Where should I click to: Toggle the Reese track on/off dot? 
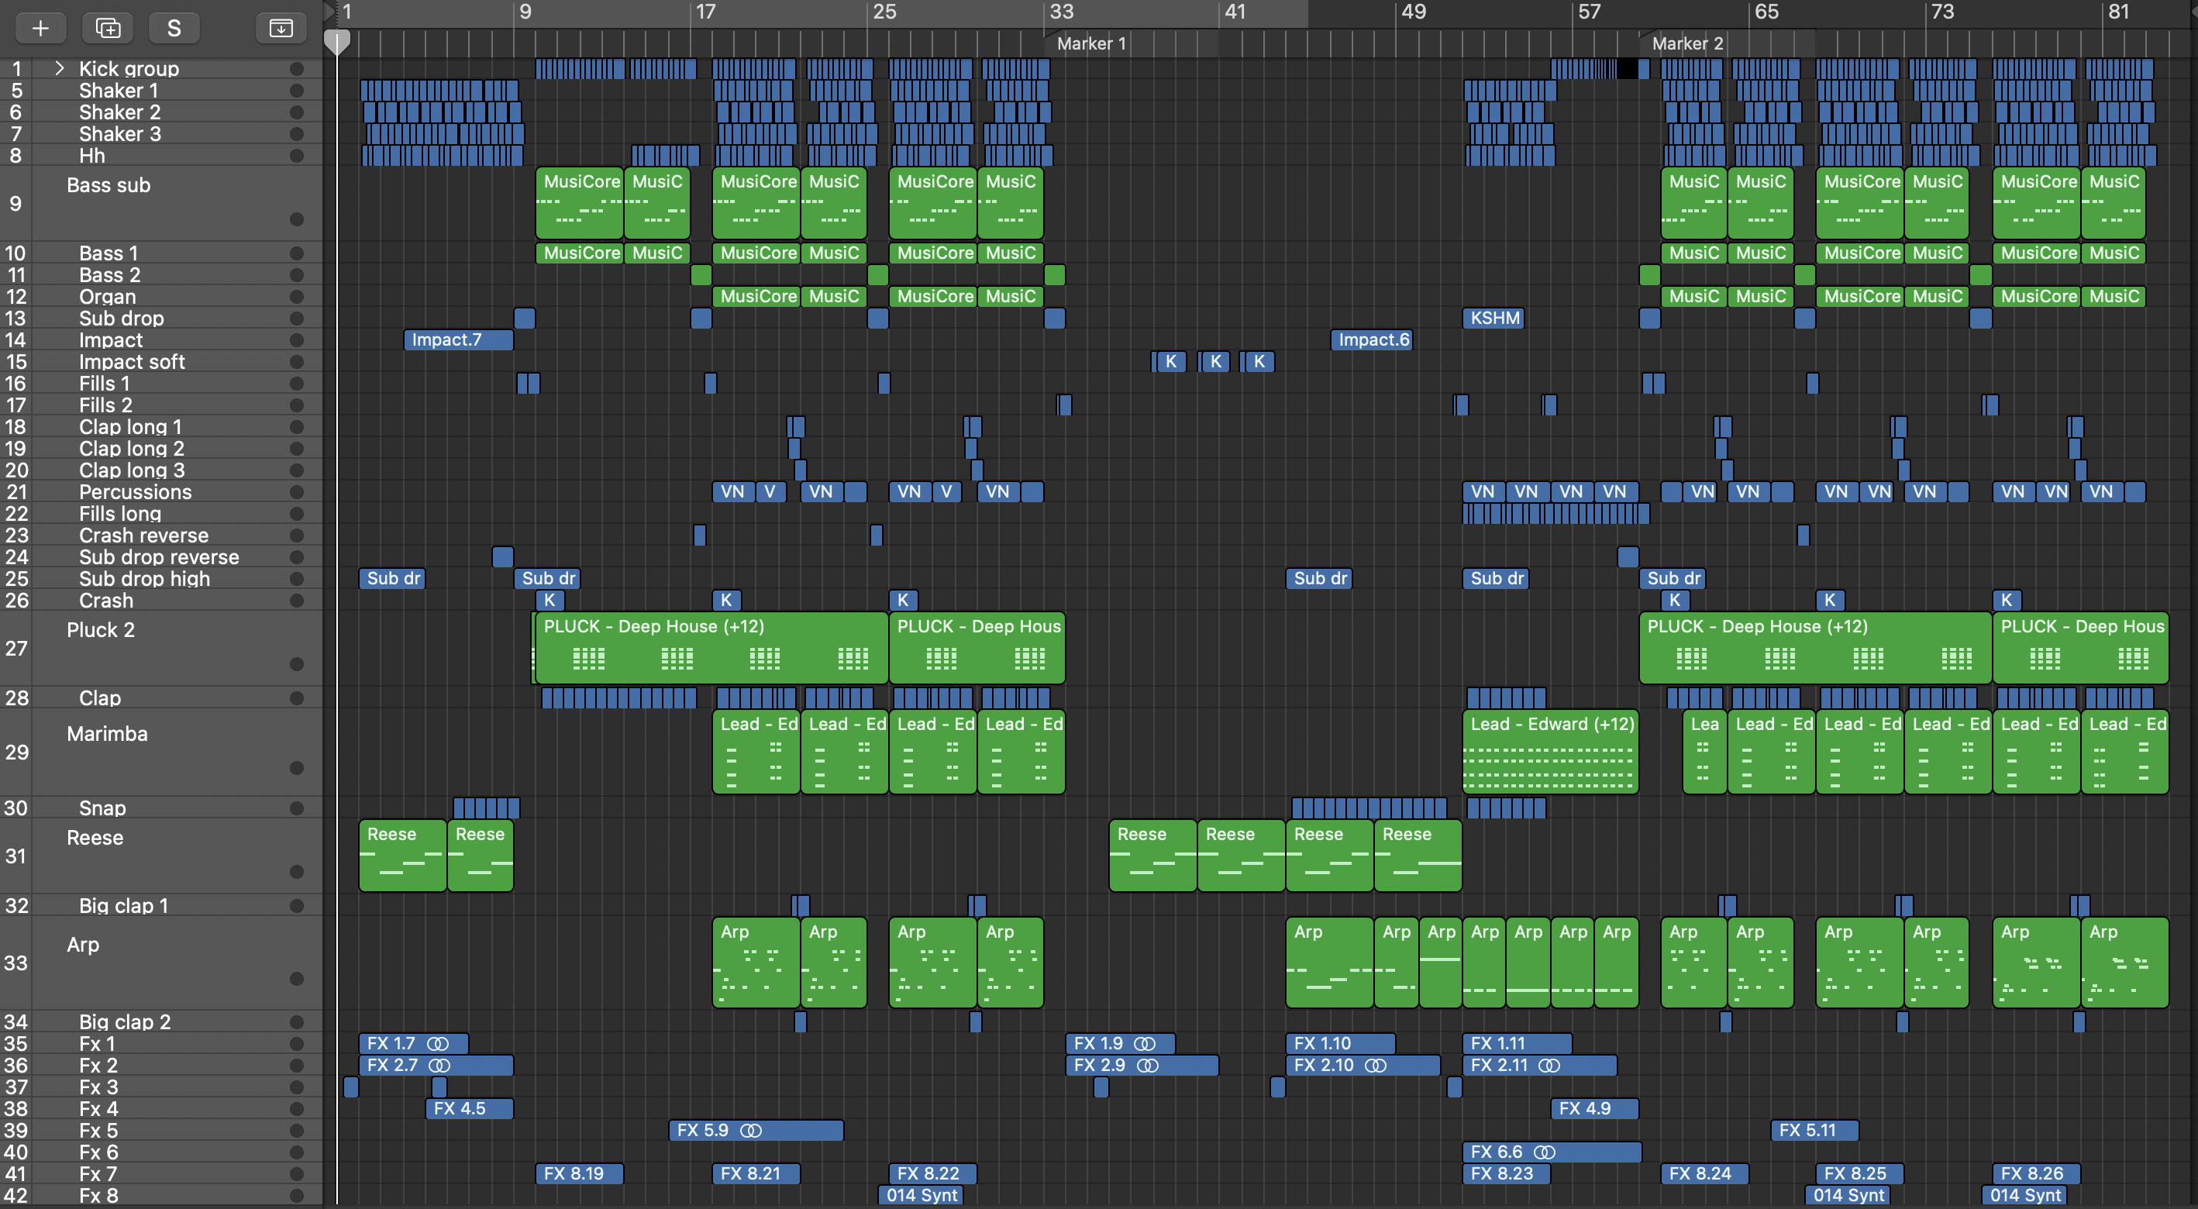click(x=297, y=871)
